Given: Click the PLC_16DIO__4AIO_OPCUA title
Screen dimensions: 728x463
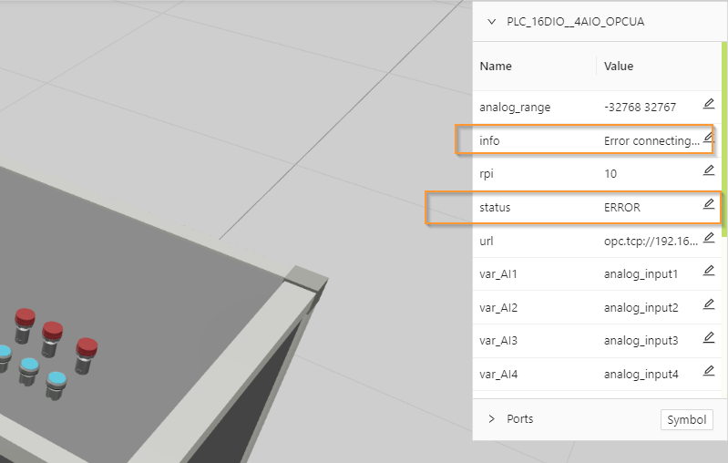Looking at the screenshot, I should click(575, 22).
